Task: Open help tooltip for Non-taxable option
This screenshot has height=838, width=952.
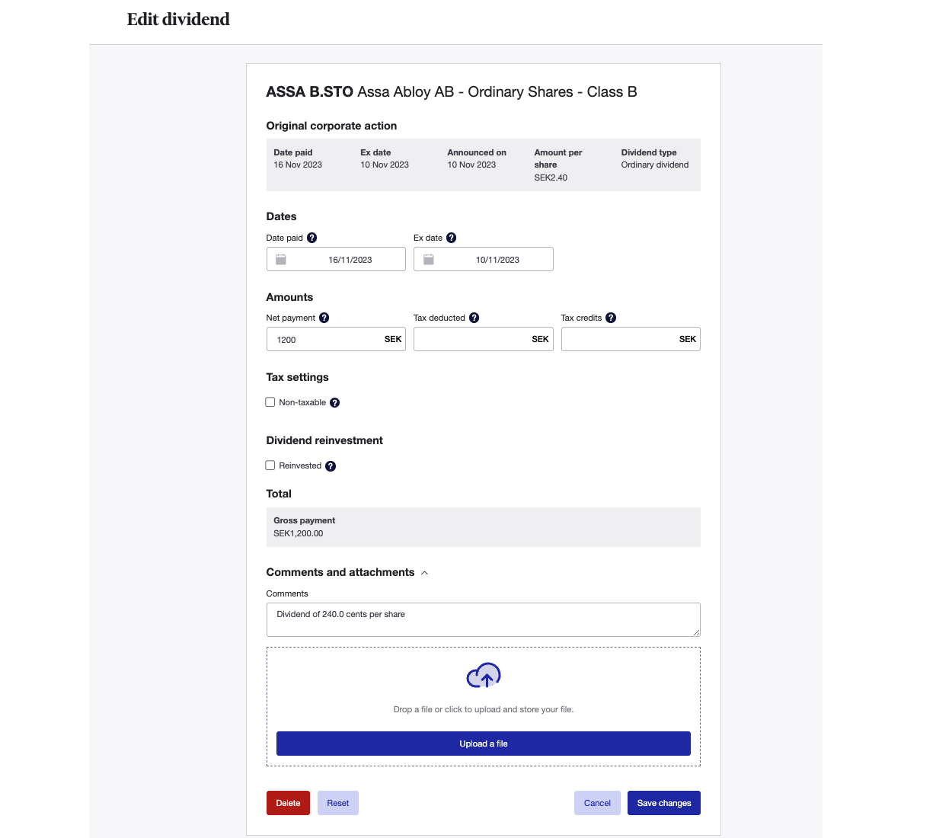Action: click(x=334, y=402)
